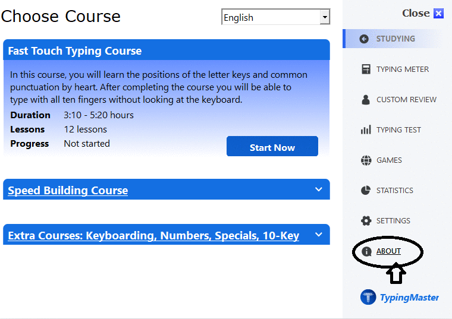452x319 pixels.
Task: Open the About menu label
Action: click(x=388, y=251)
